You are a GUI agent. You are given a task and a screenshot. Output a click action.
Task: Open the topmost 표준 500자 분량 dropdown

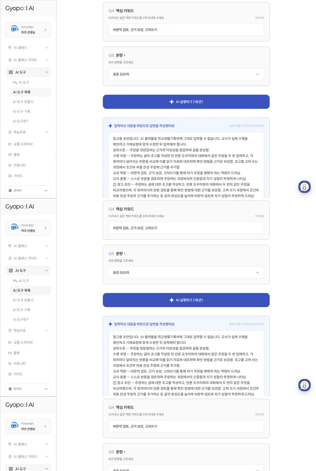(186, 74)
